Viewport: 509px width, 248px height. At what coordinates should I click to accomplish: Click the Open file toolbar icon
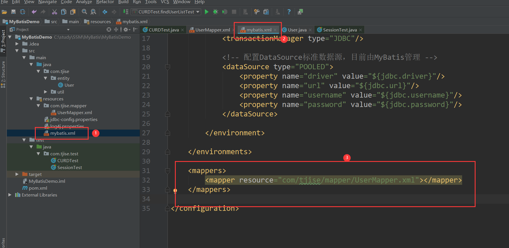click(4, 12)
